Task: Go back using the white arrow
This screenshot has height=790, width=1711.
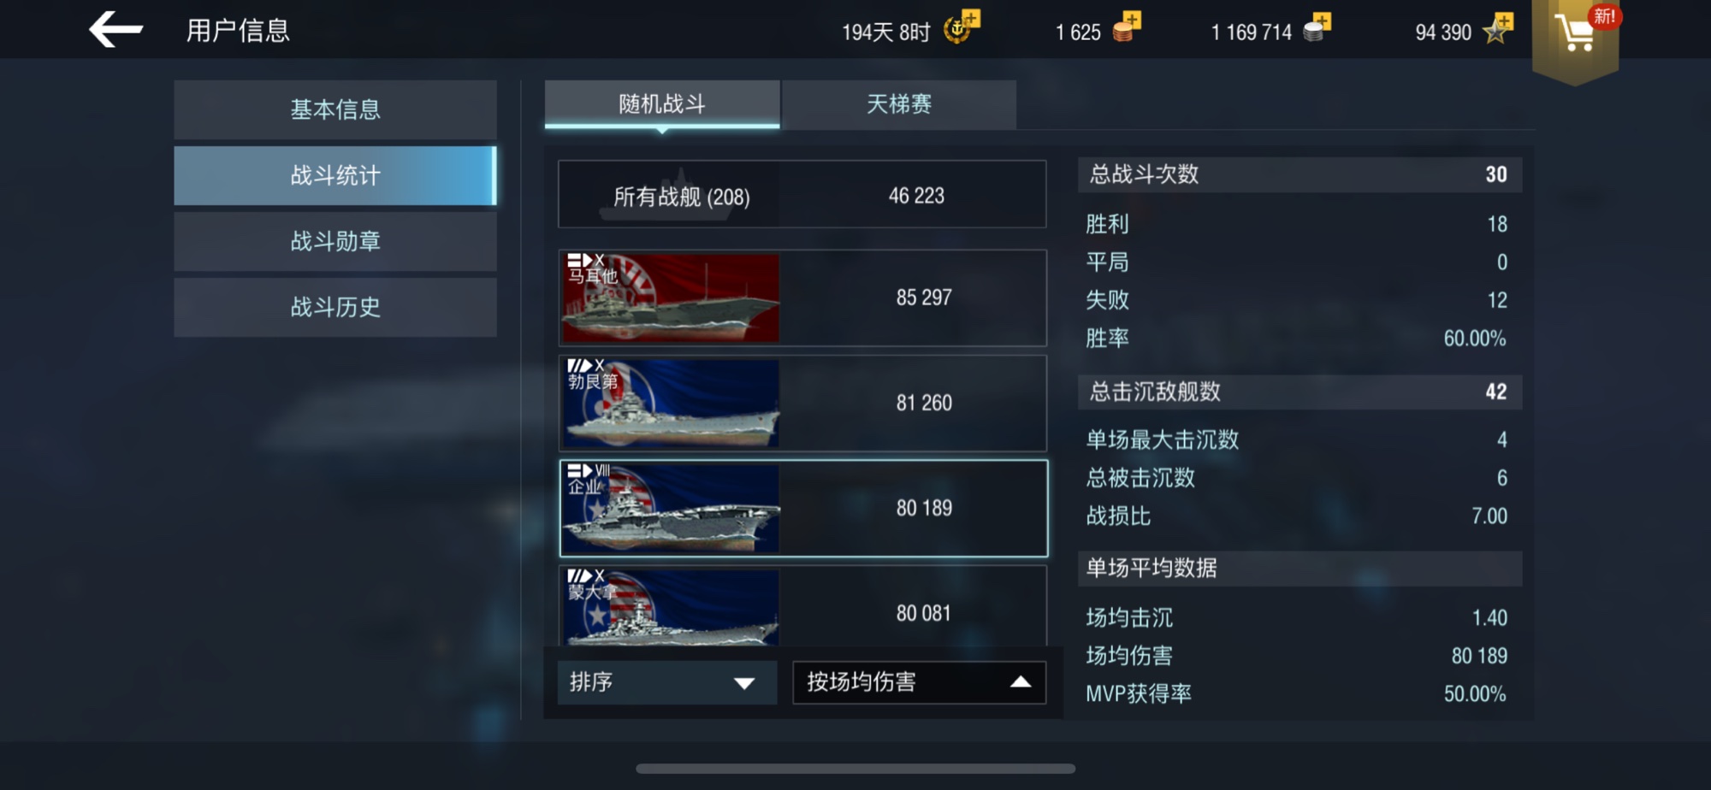Action: [115, 30]
